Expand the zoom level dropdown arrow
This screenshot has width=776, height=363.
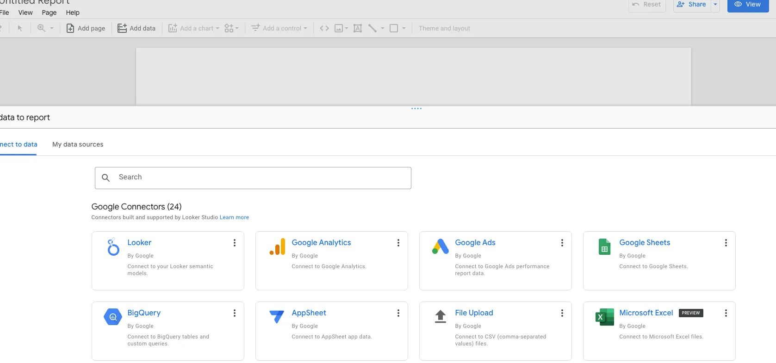(x=52, y=28)
